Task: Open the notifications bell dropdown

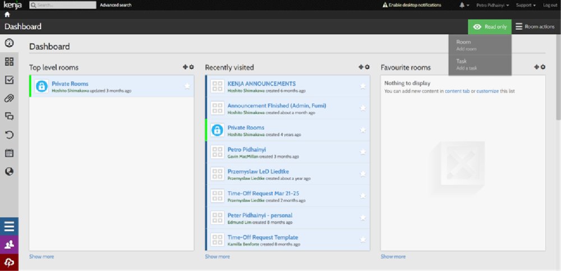Action: click(465, 6)
